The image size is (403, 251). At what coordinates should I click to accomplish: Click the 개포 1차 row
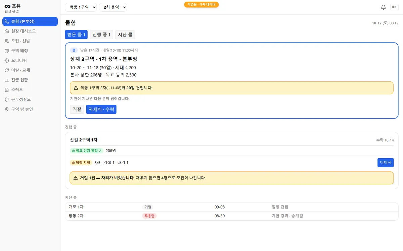pos(232,207)
